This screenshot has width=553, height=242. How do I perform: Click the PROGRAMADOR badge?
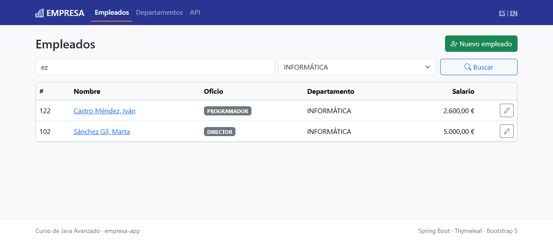click(228, 111)
